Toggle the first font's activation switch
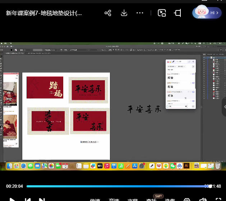Viewport: 226px width, 201px height. tap(193, 74)
